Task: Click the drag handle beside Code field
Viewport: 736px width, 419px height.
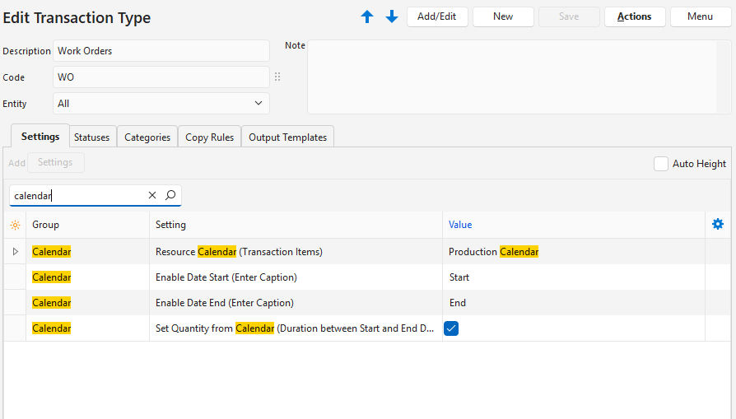Action: pos(277,77)
